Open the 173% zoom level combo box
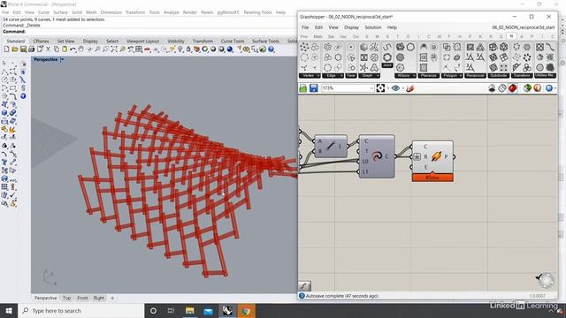566x318 pixels. 348,88
